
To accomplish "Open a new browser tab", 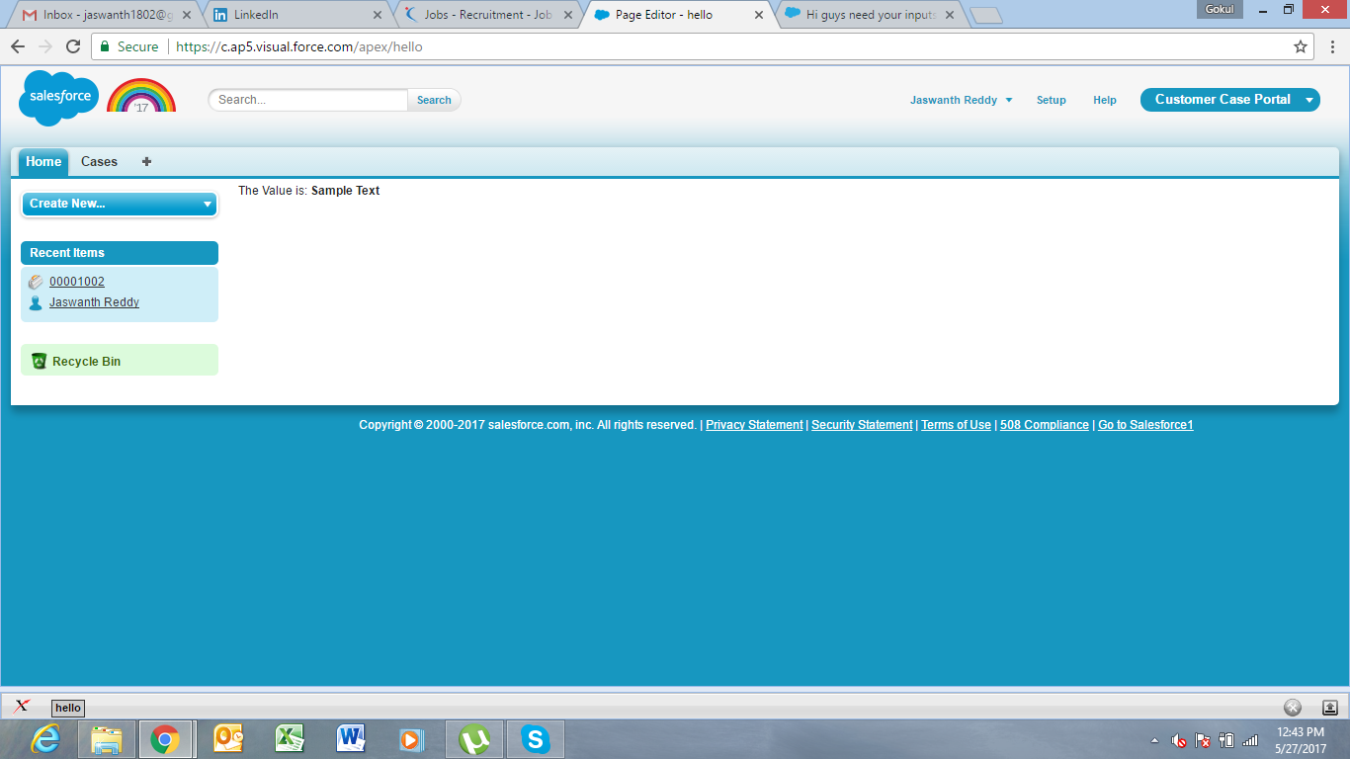I will coord(986,15).
